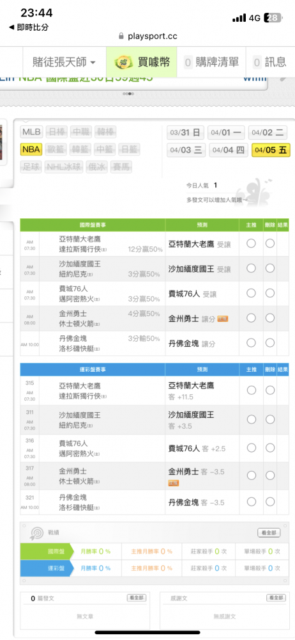
Task: Tap the carousel pagination dots below banner
Action: click(x=129, y=93)
